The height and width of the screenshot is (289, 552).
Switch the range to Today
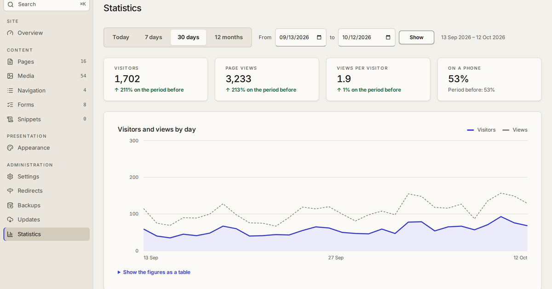[121, 37]
